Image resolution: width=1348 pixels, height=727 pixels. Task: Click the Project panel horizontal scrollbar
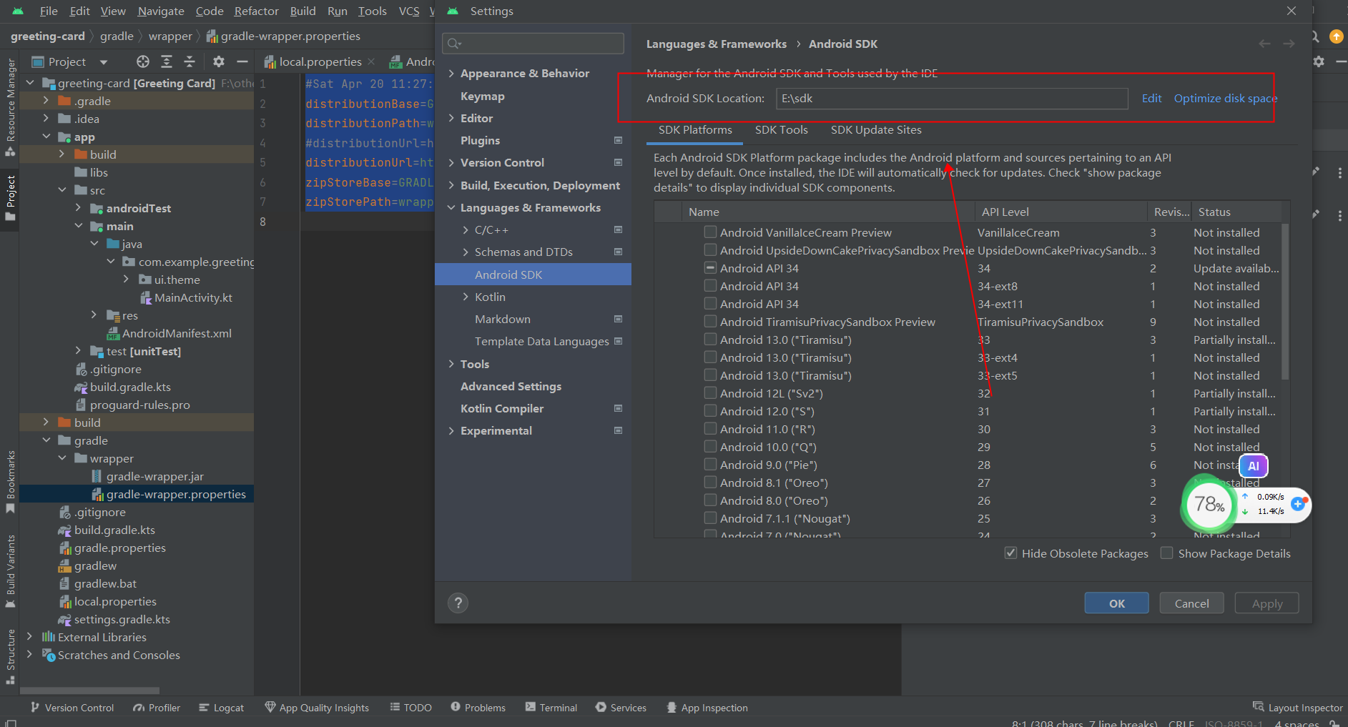(x=89, y=691)
